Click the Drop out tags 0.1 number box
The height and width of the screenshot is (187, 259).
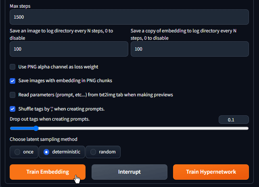(x=234, y=120)
